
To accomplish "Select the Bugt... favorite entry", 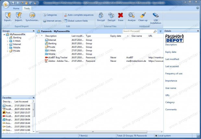I will click(x=17, y=120).
